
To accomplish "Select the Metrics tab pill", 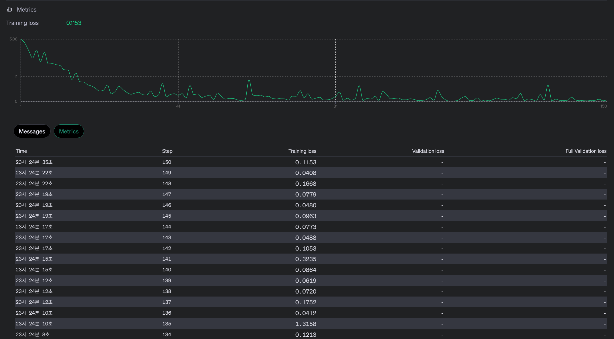I will click(69, 131).
